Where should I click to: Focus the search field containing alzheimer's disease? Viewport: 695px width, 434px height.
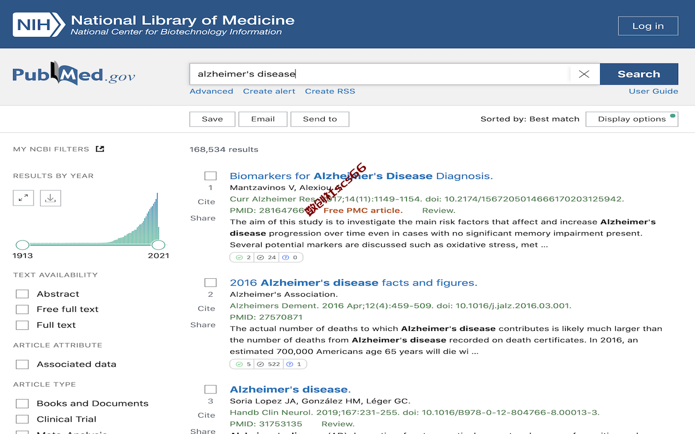point(380,74)
